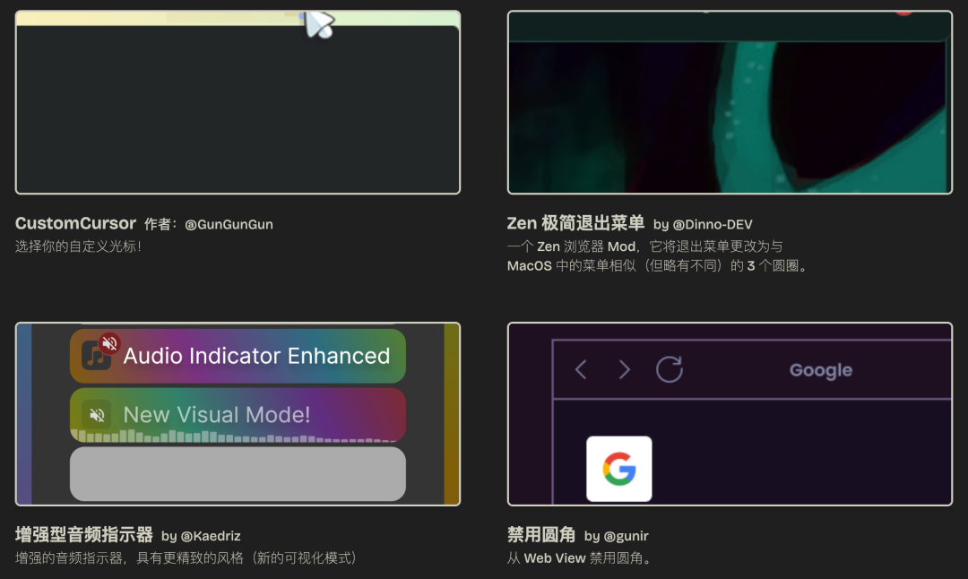Open @GunGunGun author profile

click(x=229, y=224)
